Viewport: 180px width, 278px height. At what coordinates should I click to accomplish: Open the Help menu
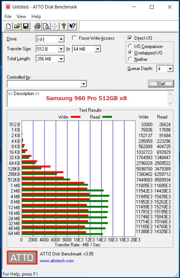pyautogui.click(x=36, y=16)
